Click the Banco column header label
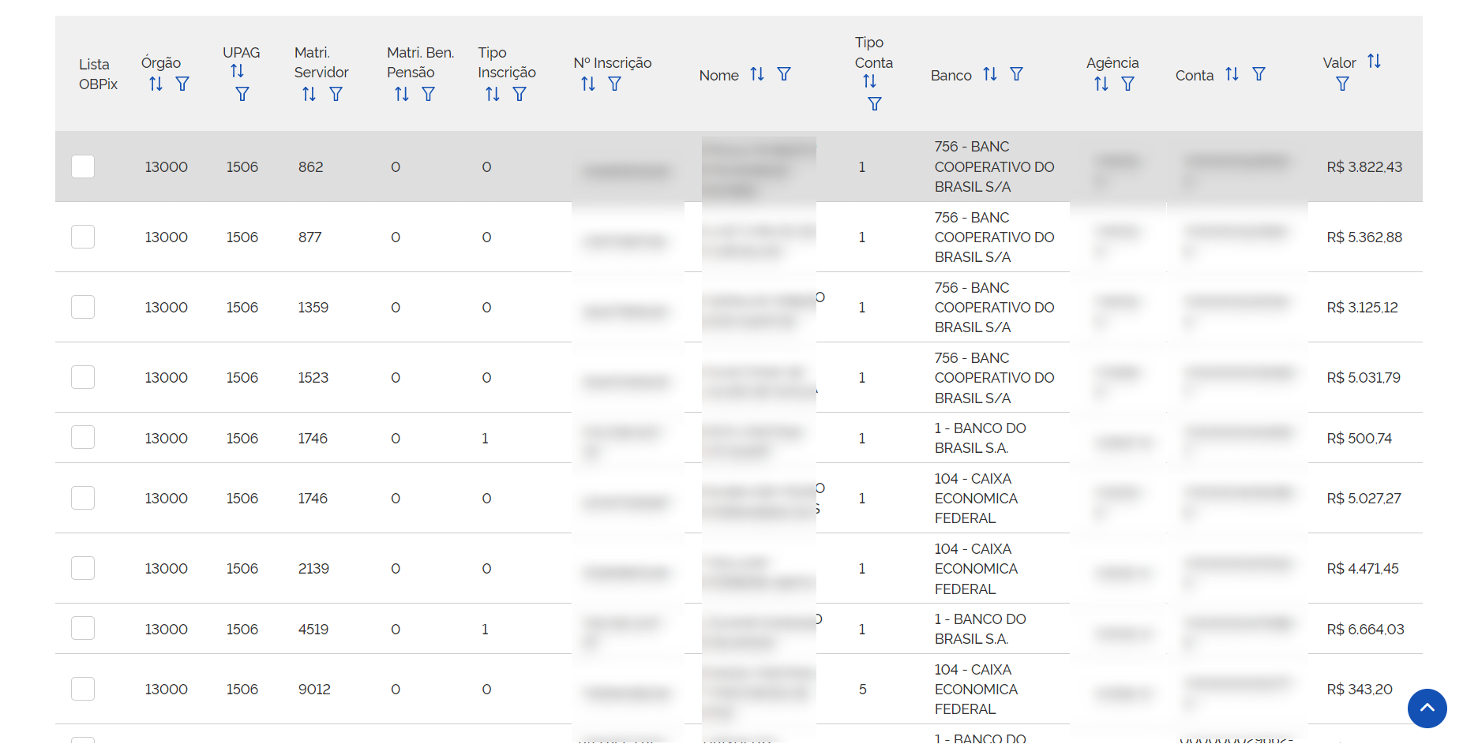Image resolution: width=1463 pixels, height=744 pixels. point(951,75)
